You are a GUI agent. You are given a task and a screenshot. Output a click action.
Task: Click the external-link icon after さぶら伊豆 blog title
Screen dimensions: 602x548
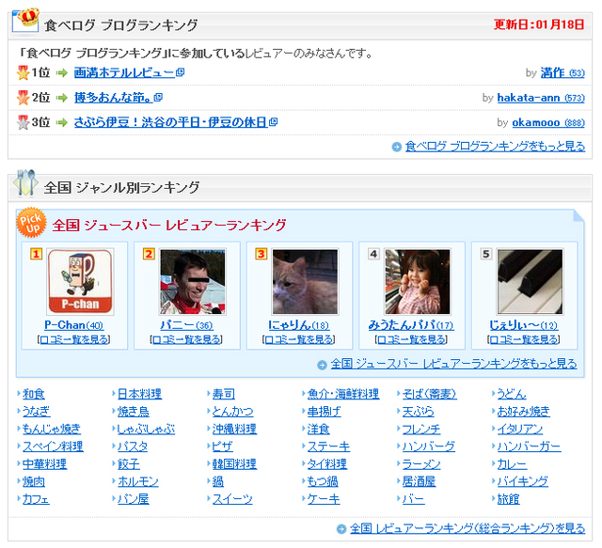(x=274, y=122)
